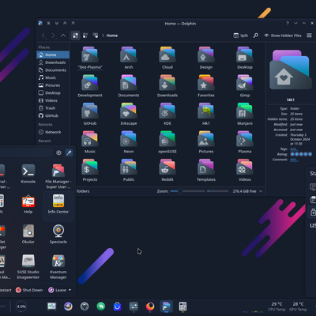Select Downloads in Places sidebar

point(53,62)
